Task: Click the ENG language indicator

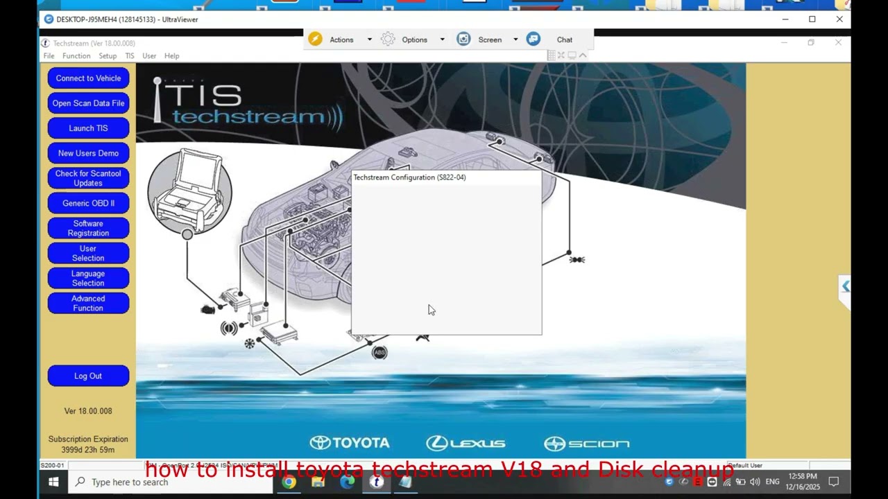Action: [x=772, y=482]
